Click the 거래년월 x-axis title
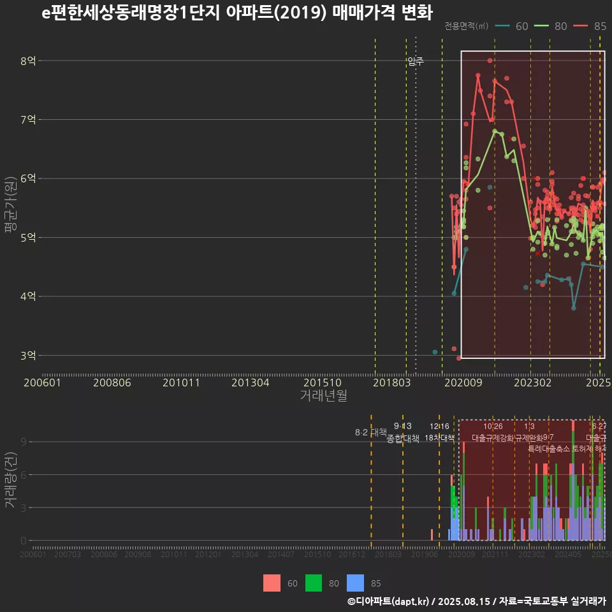Image resolution: width=612 pixels, height=612 pixels. tap(324, 395)
